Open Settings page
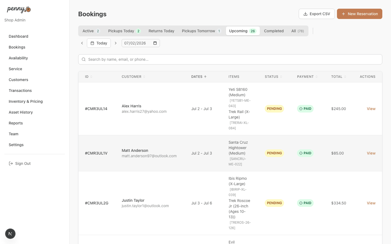This screenshot has height=244, width=391. (x=16, y=145)
